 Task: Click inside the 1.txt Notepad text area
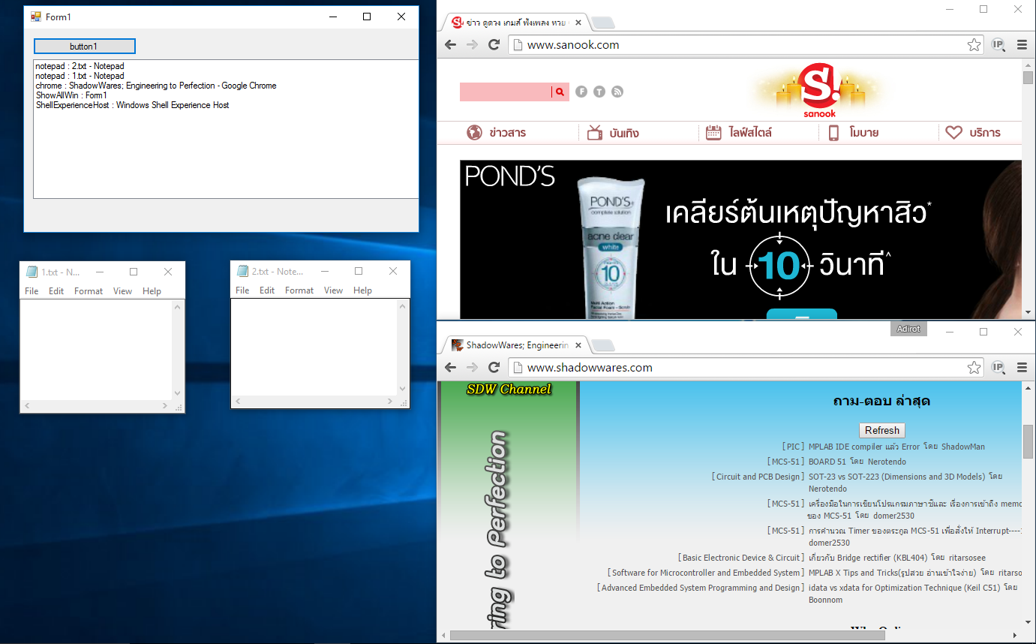[96, 349]
